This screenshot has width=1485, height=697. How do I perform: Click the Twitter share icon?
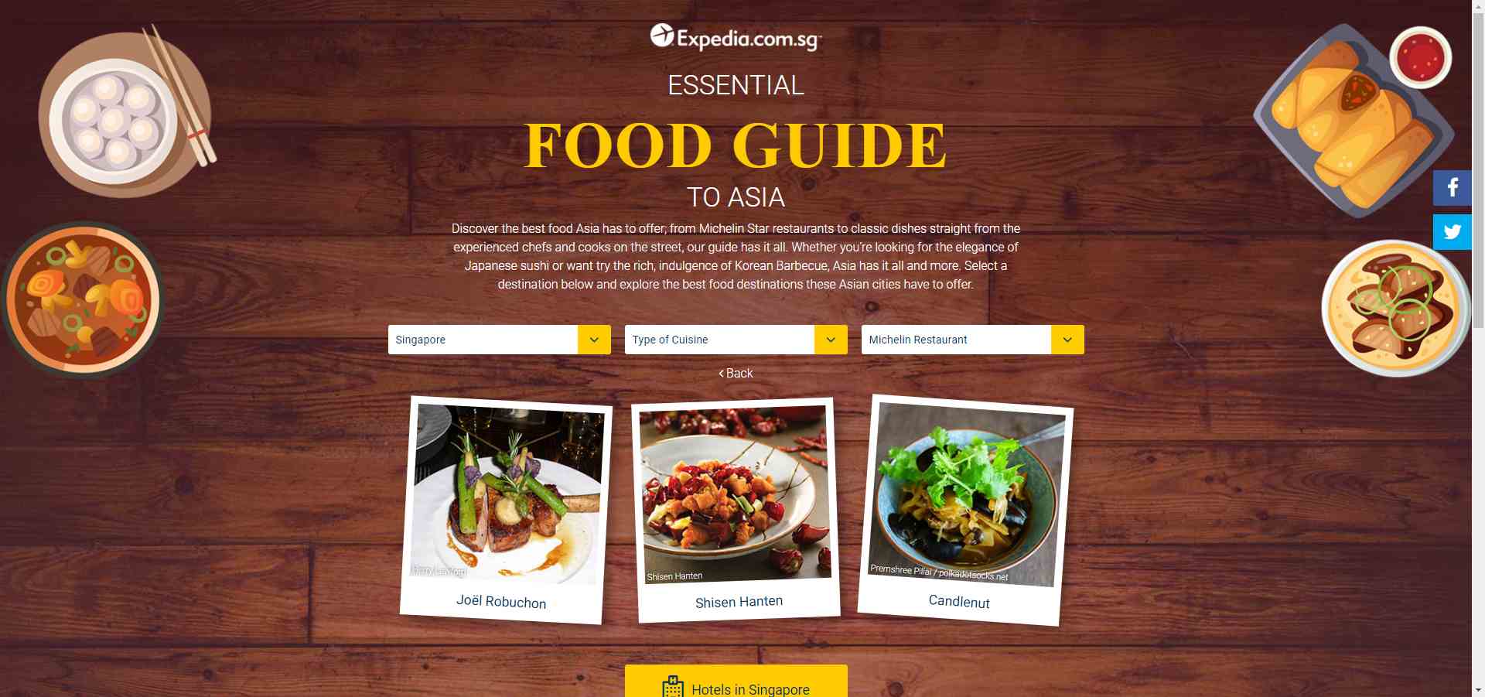[x=1452, y=232]
